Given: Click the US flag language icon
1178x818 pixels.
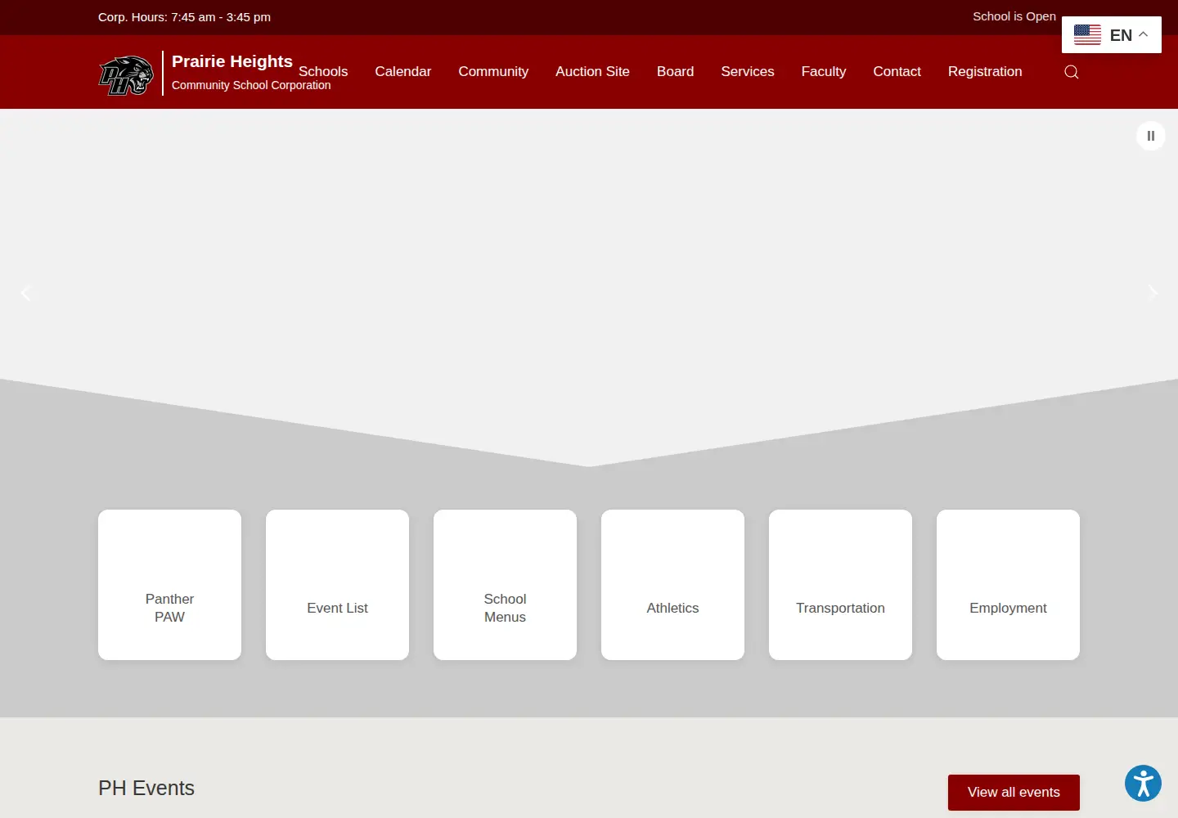Looking at the screenshot, I should pos(1087,34).
